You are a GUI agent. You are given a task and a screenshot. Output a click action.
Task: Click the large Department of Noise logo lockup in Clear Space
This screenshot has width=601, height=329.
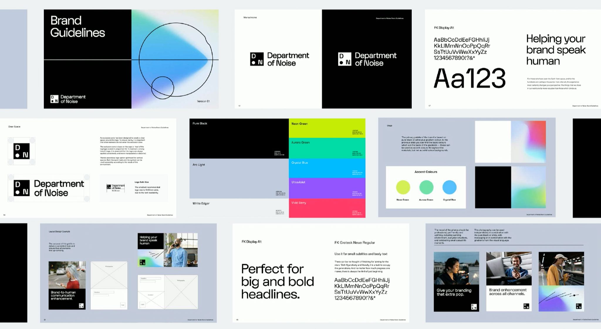click(49, 188)
